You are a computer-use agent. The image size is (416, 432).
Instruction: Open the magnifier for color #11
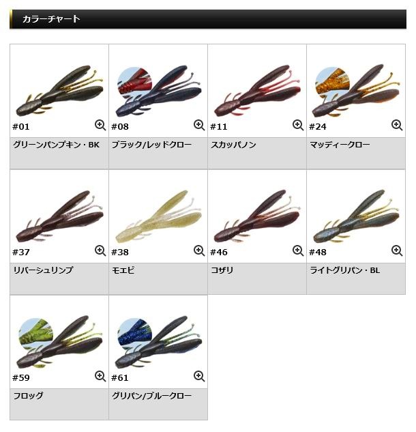click(x=298, y=125)
